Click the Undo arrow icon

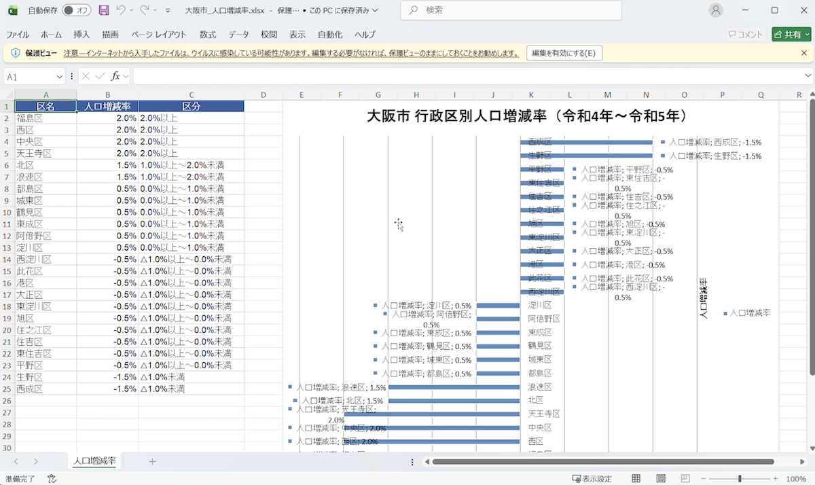[121, 10]
